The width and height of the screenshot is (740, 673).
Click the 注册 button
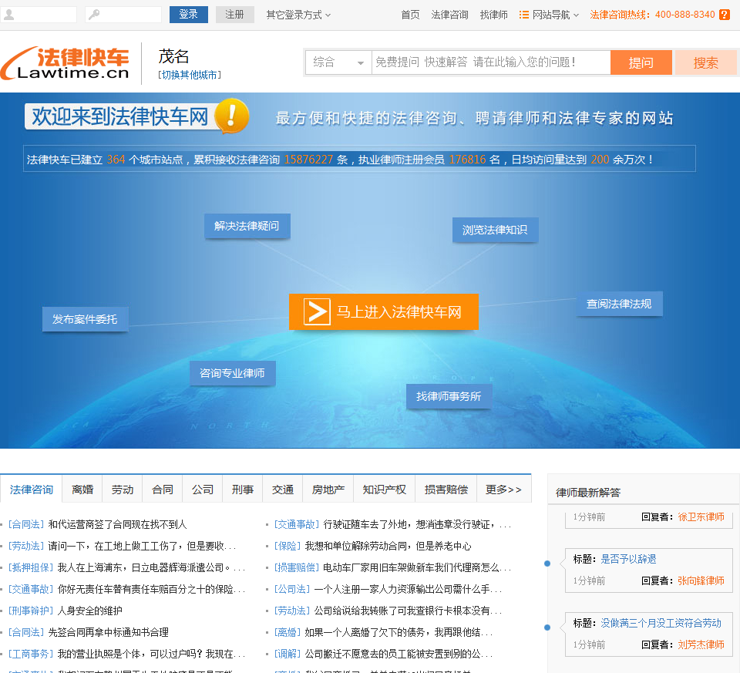coord(234,15)
